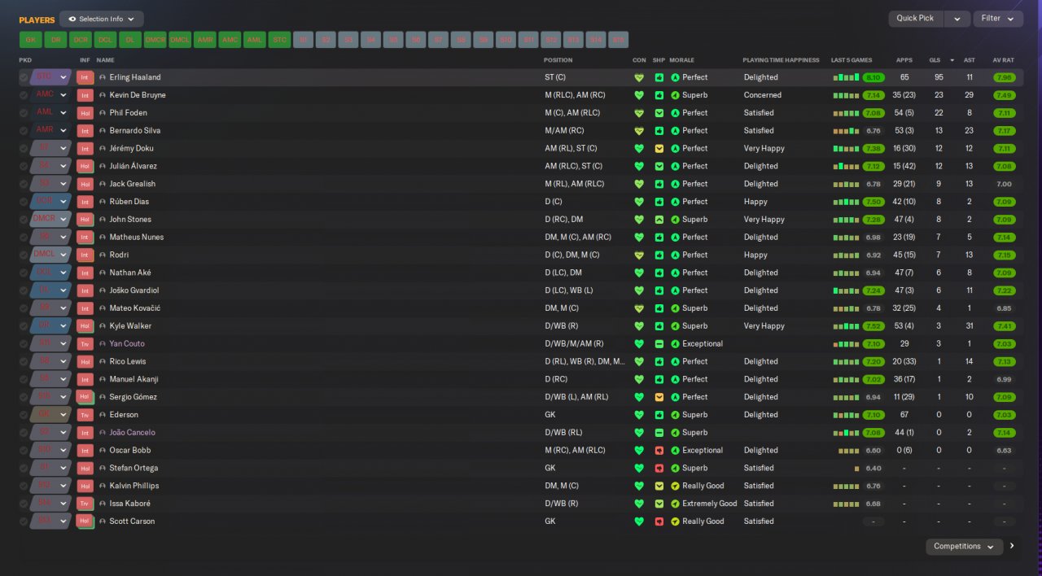This screenshot has width=1042, height=576.
Task: Open the picked-position dropdown for John Stones
Action: (50, 220)
